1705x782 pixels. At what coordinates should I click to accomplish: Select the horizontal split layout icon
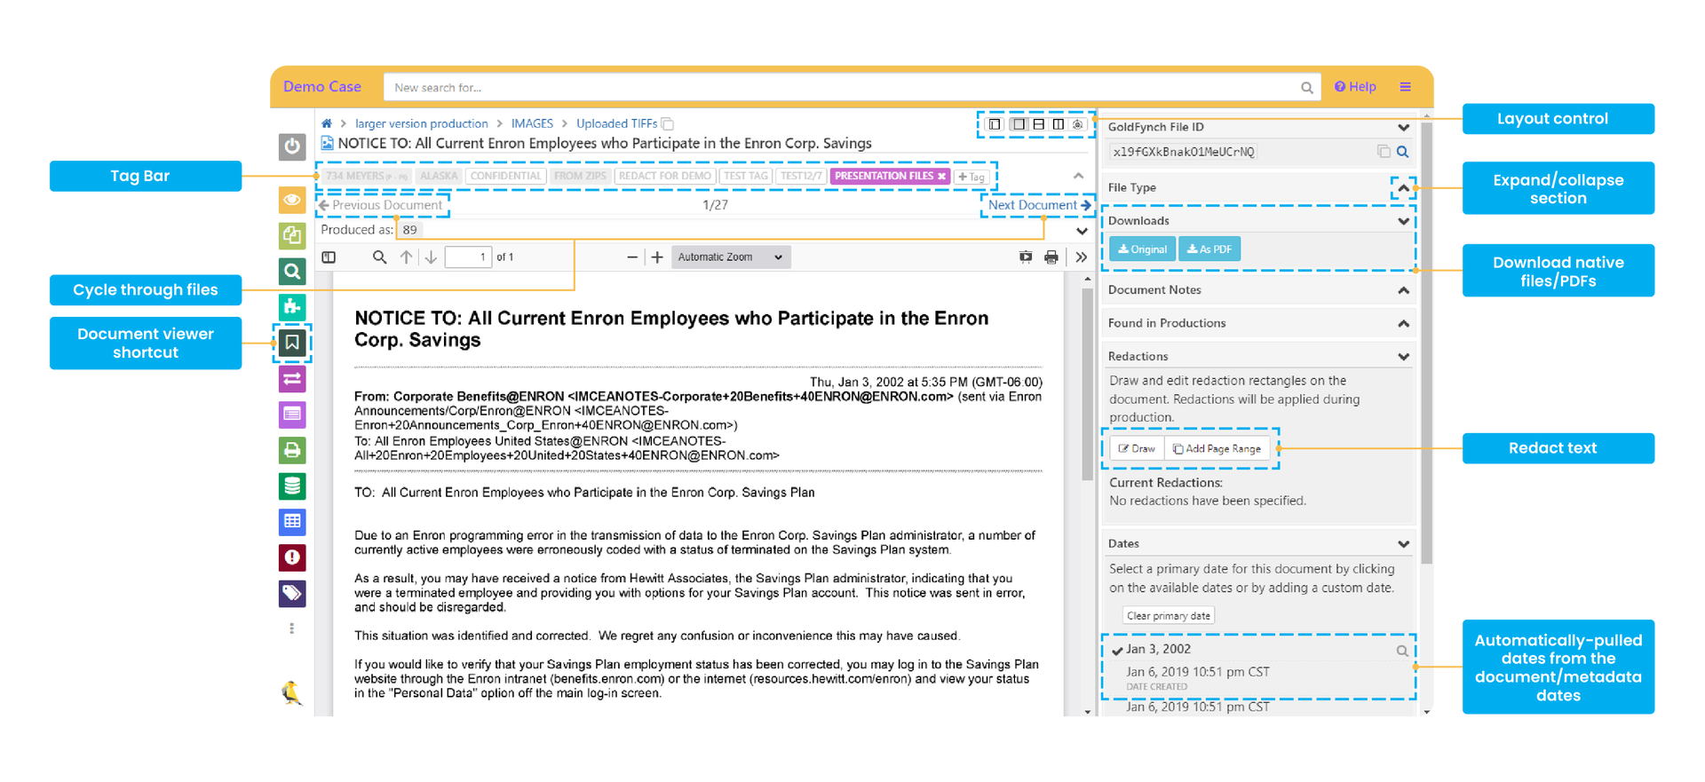point(1038,124)
